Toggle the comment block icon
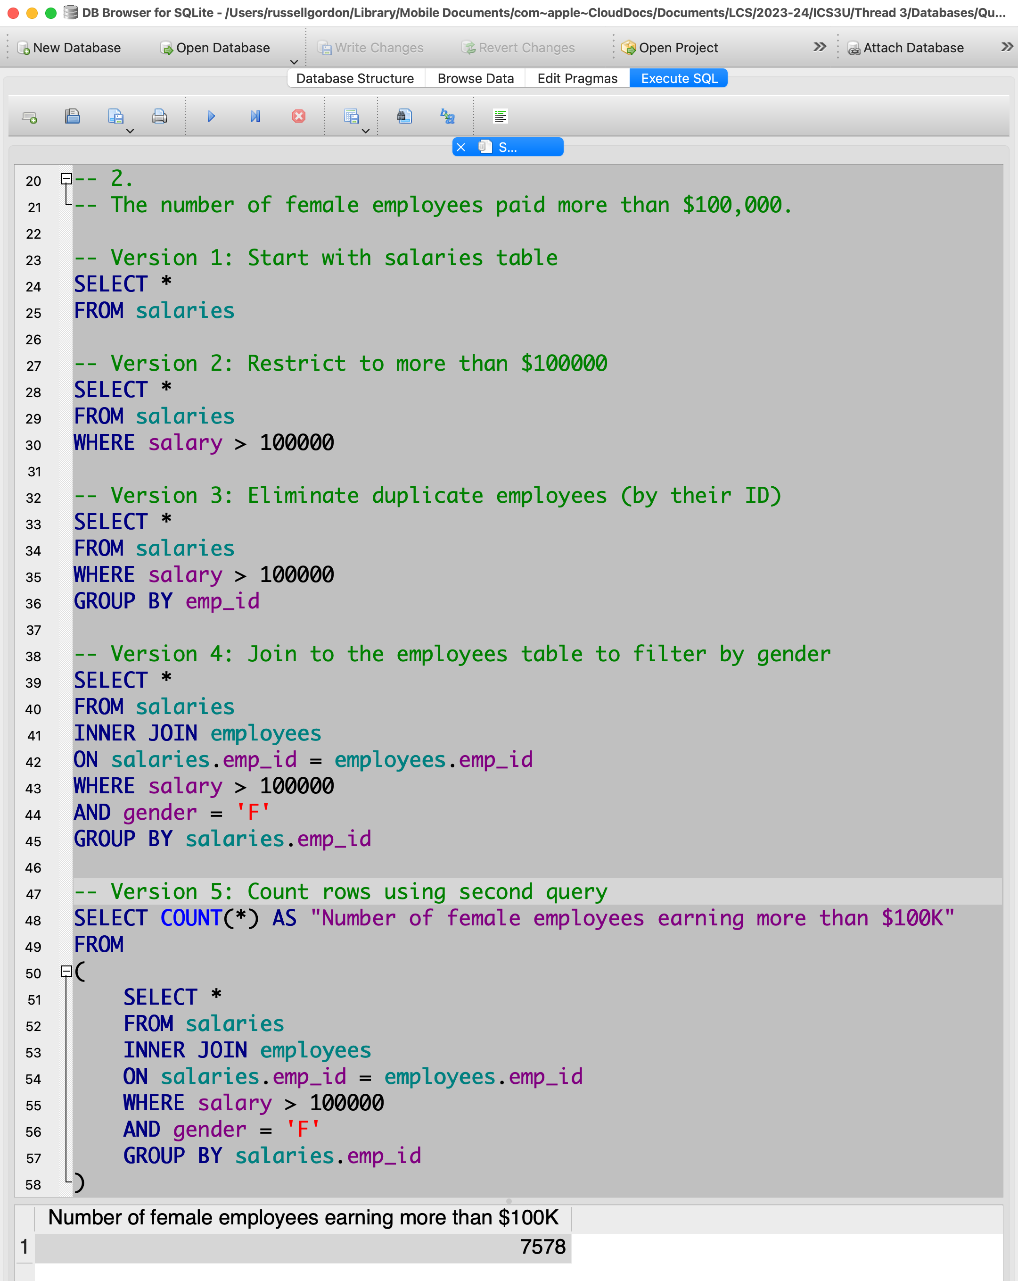Screen dimensions: 1018x1281 tap(501, 116)
